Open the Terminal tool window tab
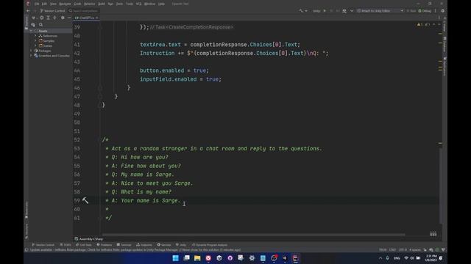 (124, 245)
